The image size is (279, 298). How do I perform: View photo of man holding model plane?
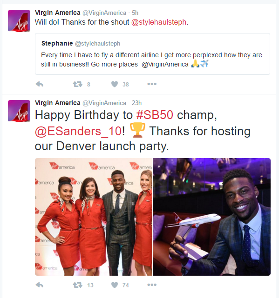(x=211, y=217)
